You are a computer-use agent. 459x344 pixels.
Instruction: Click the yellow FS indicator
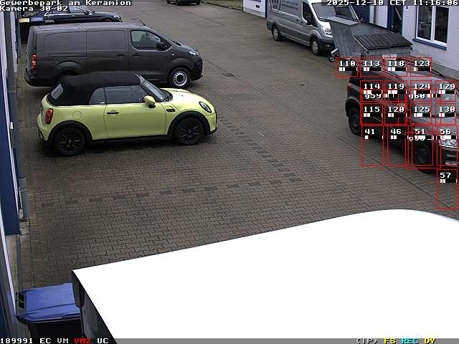390,340
